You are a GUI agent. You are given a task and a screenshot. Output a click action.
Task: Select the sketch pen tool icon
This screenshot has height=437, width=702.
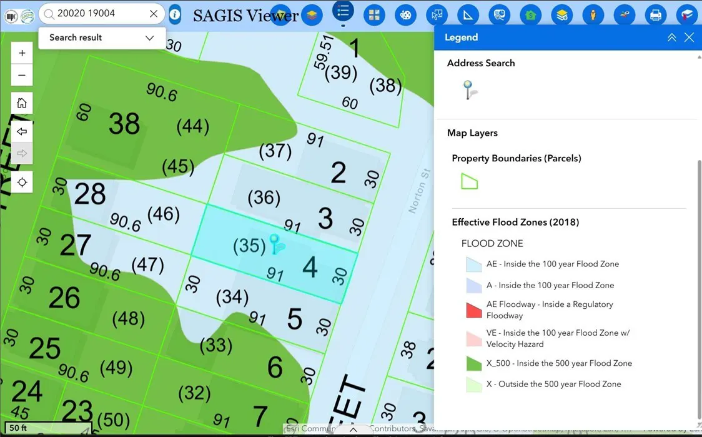tap(624, 15)
